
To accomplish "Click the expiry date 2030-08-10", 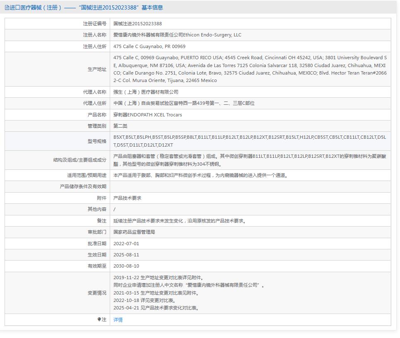I will pyautogui.click(x=126, y=266).
